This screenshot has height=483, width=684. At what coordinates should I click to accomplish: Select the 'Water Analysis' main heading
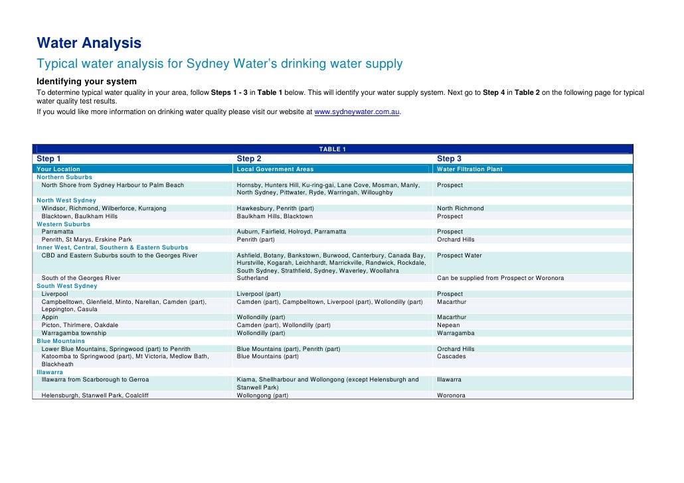(89, 42)
